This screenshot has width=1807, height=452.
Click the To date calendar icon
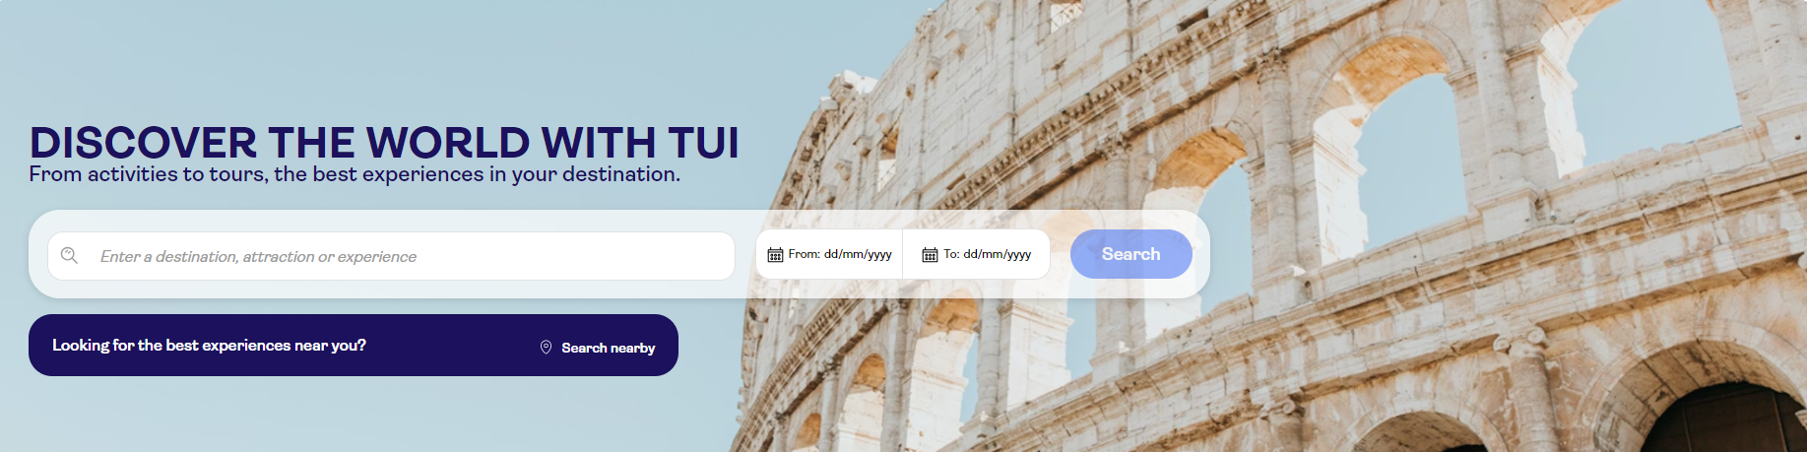[930, 255]
